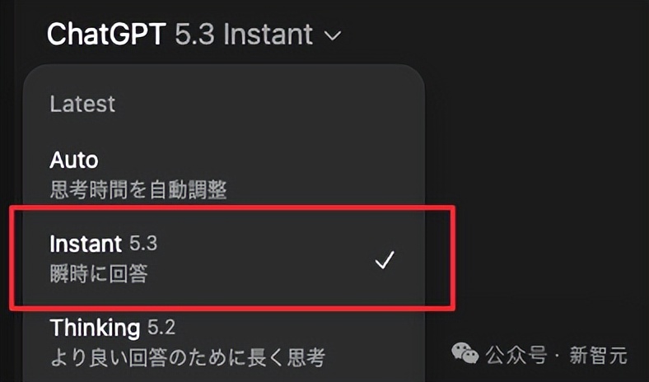Click the word Instant in the header title

tap(268, 34)
